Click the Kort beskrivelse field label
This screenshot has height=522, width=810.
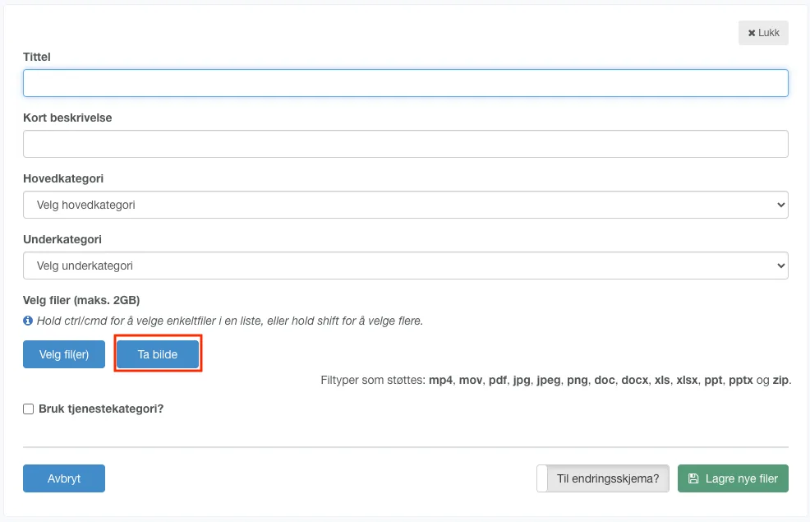point(67,118)
